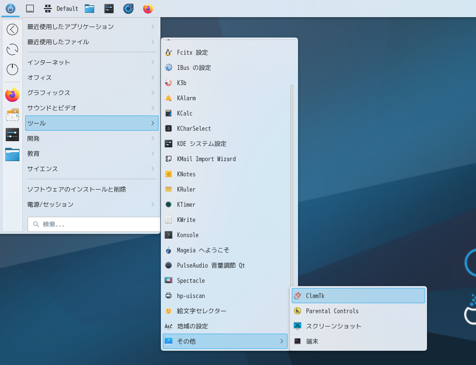Click the show desktop panel icon

(x=30, y=9)
